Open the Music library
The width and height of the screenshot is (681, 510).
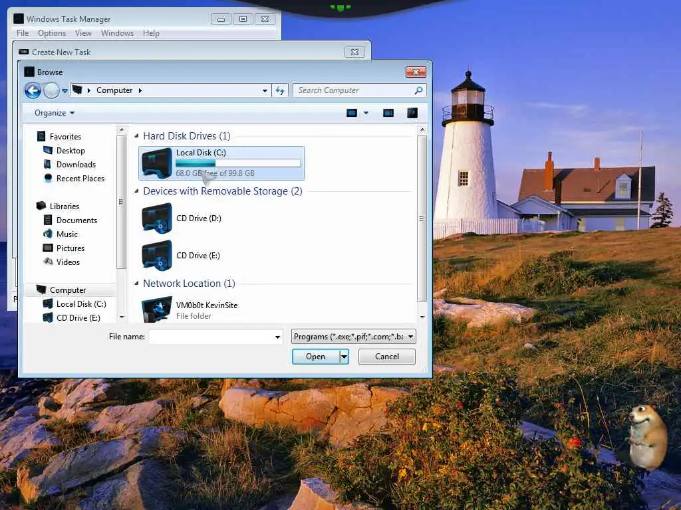pyautogui.click(x=67, y=234)
